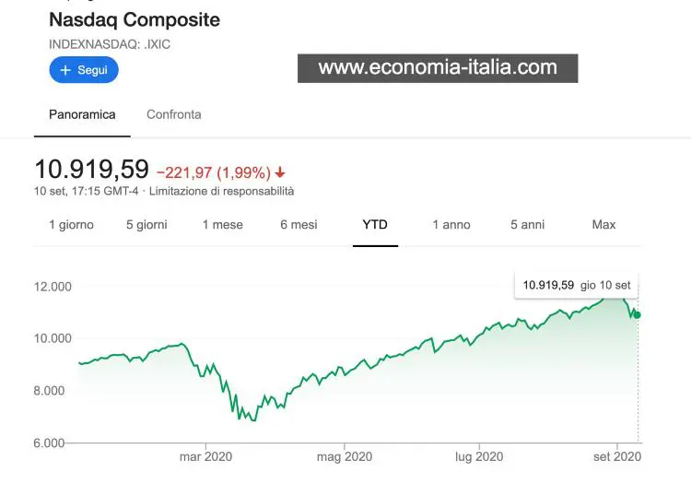Image resolution: width=691 pixels, height=484 pixels.
Task: Click the www.economia-italia.com watermark banner
Action: coord(438,68)
